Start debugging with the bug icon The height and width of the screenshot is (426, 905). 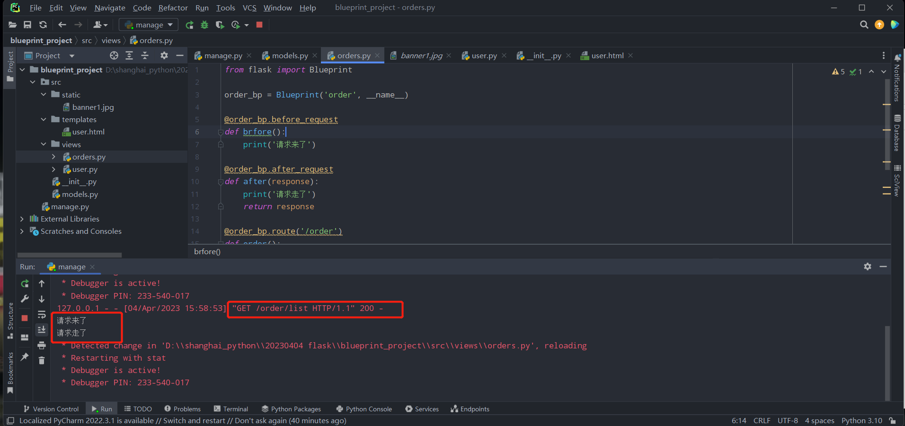click(x=204, y=25)
